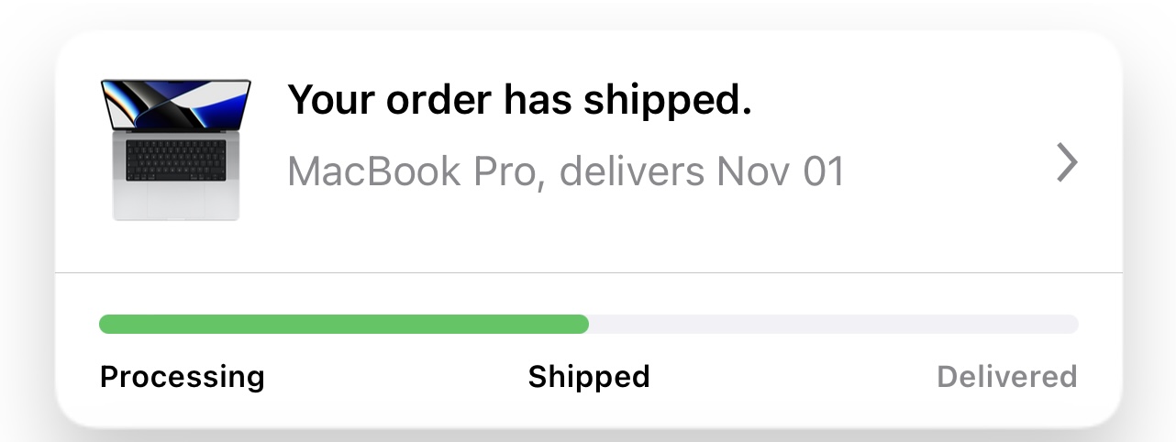Click the colorful display of the MacBook image
Viewport: 1176px width, 442px height.
point(175,102)
